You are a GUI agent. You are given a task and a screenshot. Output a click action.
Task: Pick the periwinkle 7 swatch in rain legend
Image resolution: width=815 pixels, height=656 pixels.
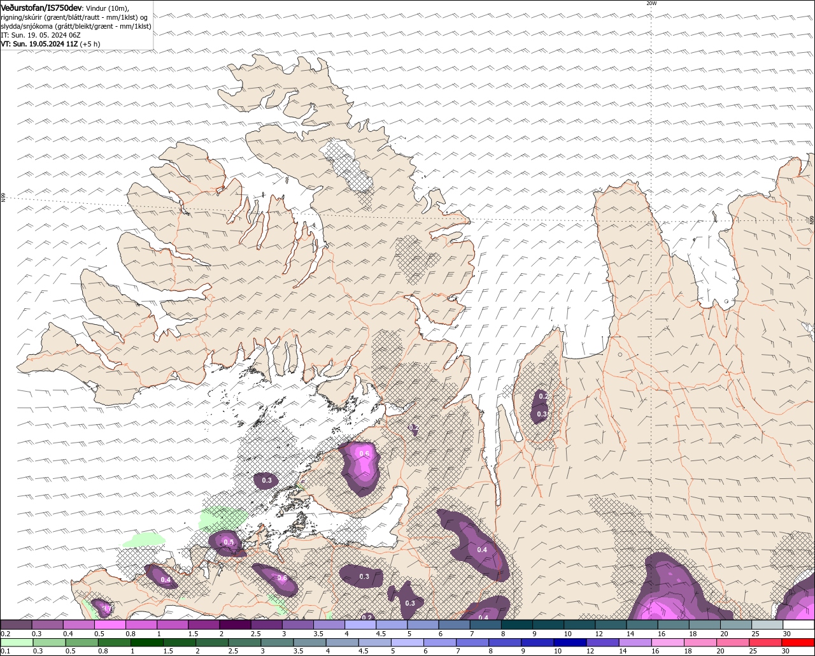click(473, 642)
